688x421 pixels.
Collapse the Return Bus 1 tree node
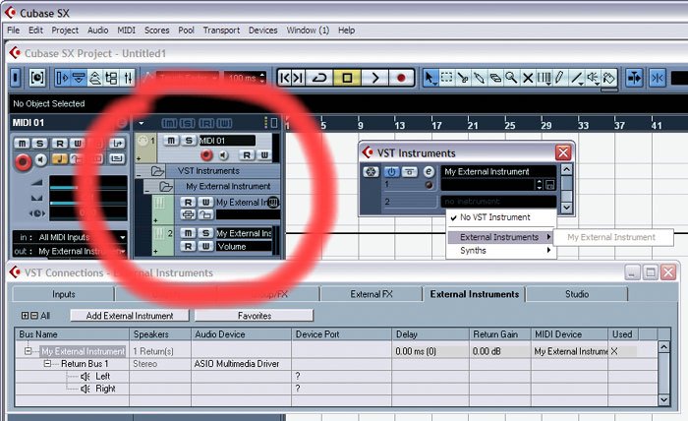47,364
